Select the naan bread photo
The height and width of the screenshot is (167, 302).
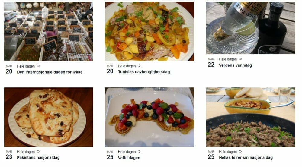(49, 117)
